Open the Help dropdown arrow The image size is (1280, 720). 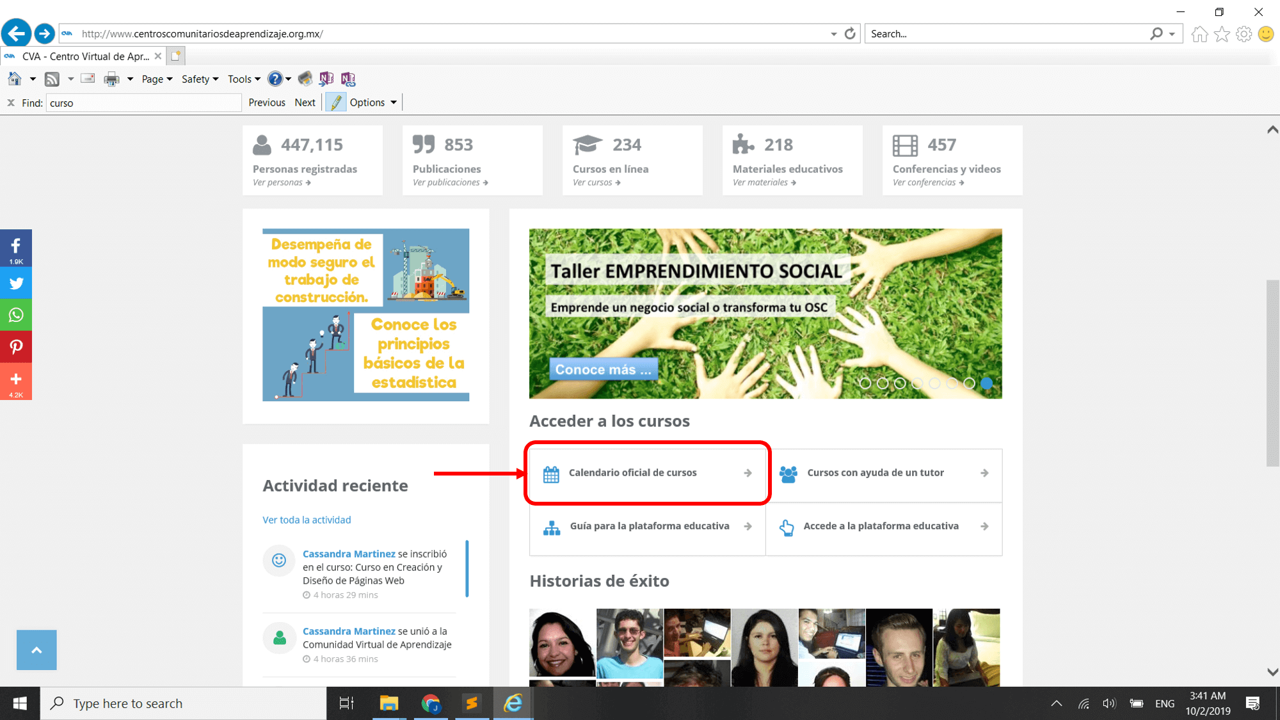[x=289, y=79]
